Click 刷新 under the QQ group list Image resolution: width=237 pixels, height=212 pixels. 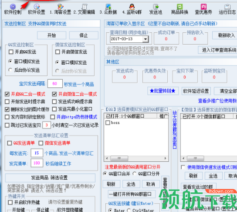112,184
